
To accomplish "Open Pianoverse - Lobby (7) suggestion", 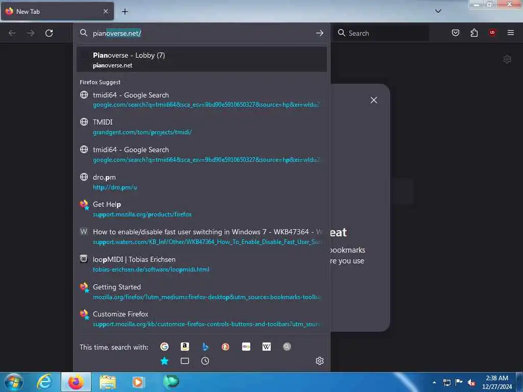I will 201,59.
